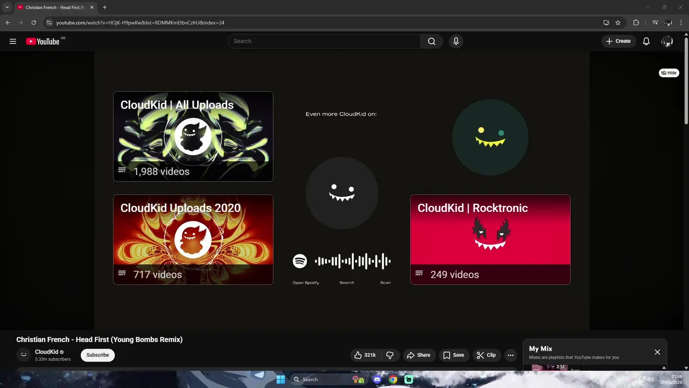Open Chrome three-dot menu

[x=681, y=23]
